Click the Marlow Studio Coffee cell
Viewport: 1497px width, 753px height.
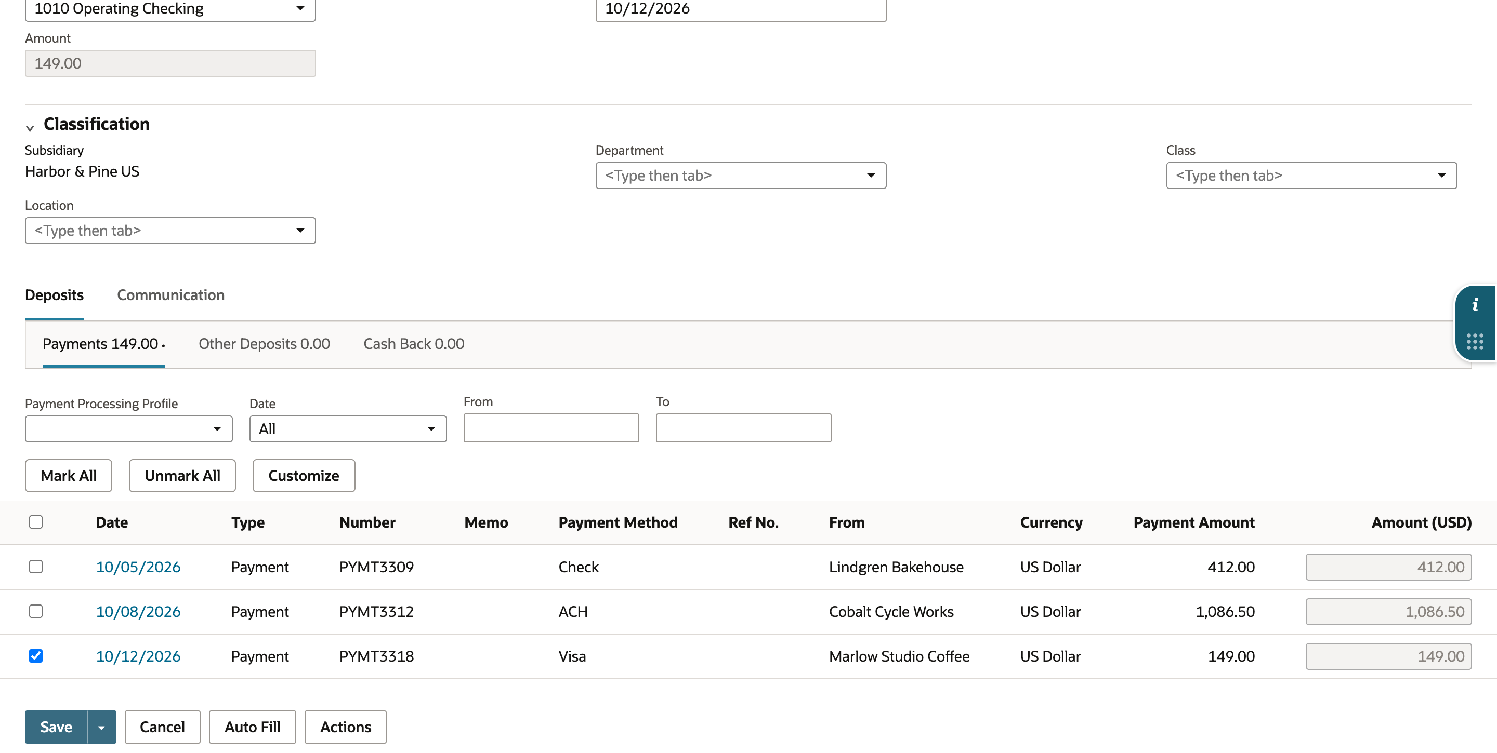[899, 656]
